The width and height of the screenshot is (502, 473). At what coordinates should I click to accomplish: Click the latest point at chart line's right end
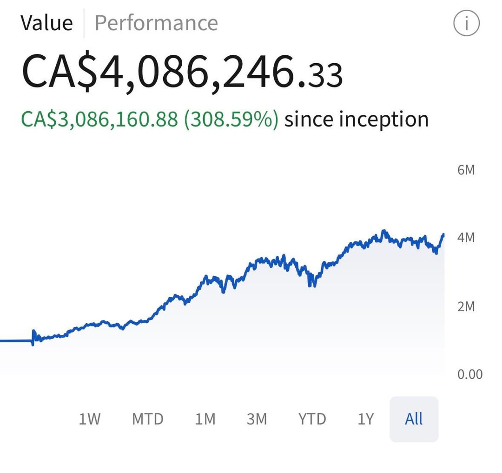pyautogui.click(x=443, y=235)
